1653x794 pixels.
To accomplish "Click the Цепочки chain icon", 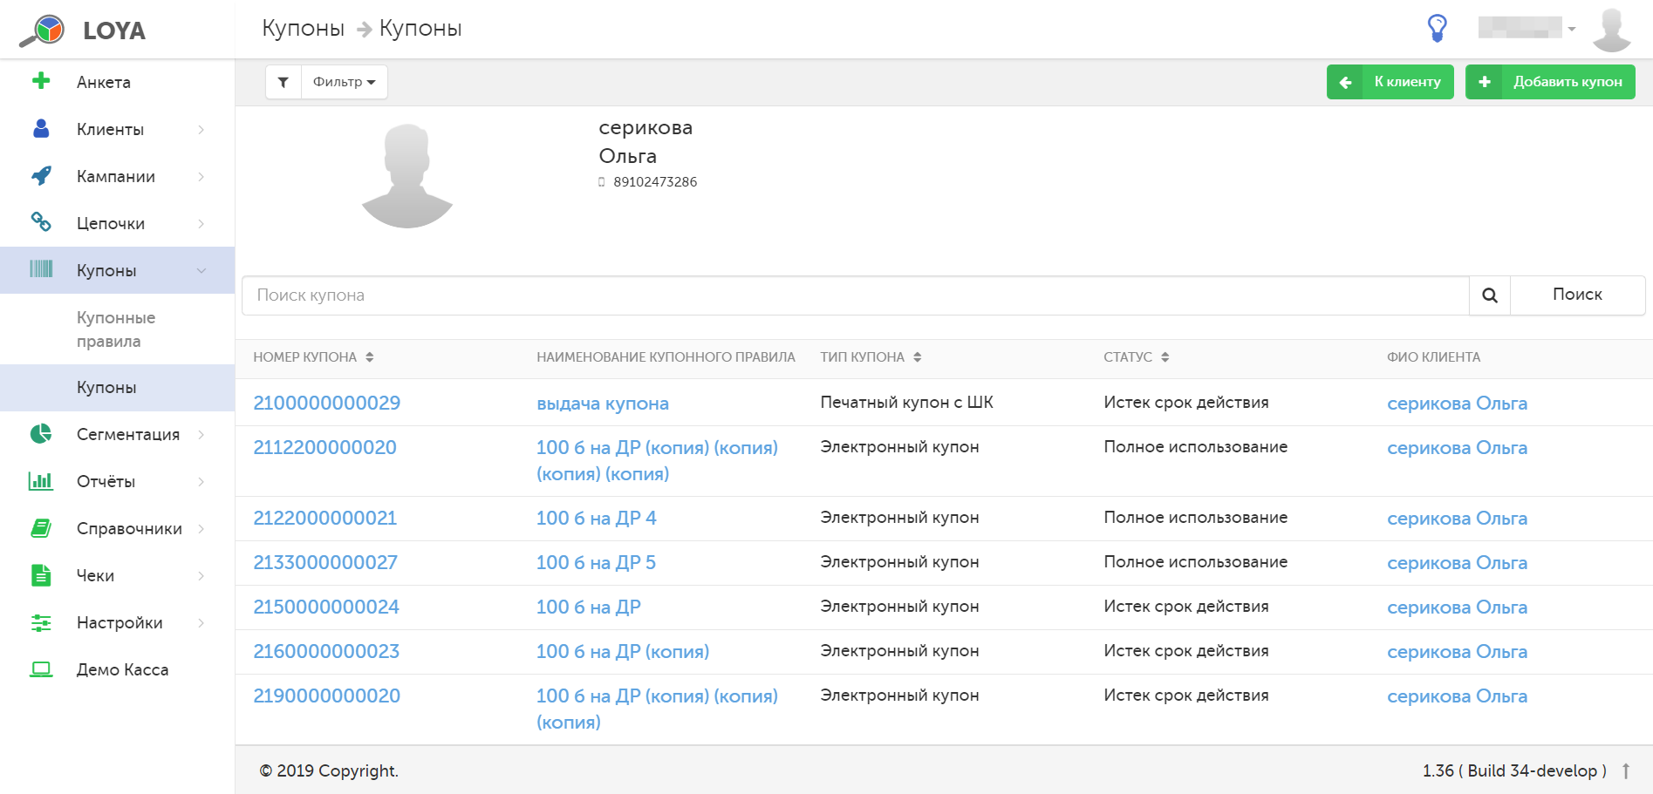I will 41,222.
